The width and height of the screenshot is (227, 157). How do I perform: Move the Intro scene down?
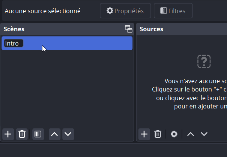click(68, 134)
